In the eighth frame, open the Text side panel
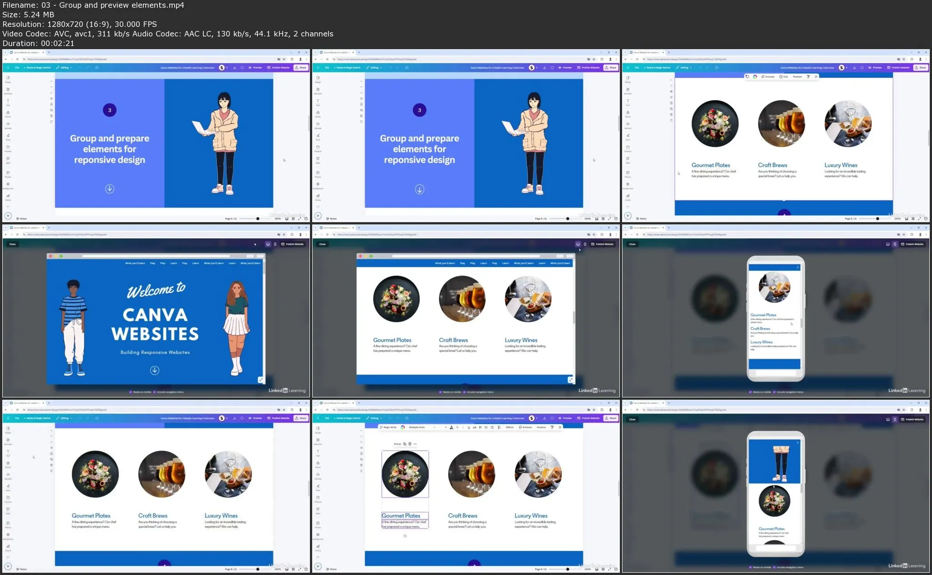 click(x=318, y=453)
